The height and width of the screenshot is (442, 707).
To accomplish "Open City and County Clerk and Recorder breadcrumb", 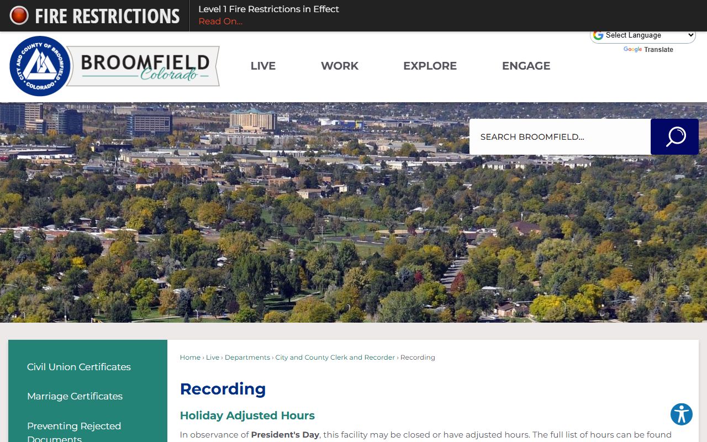I will click(335, 357).
